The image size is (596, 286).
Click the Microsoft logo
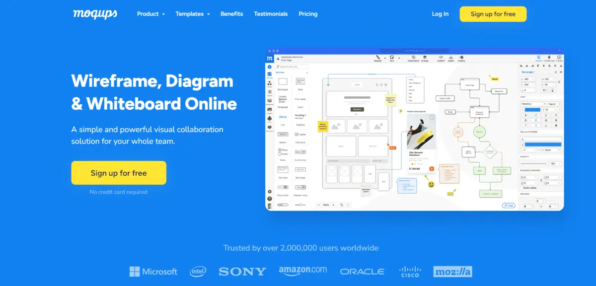click(153, 272)
